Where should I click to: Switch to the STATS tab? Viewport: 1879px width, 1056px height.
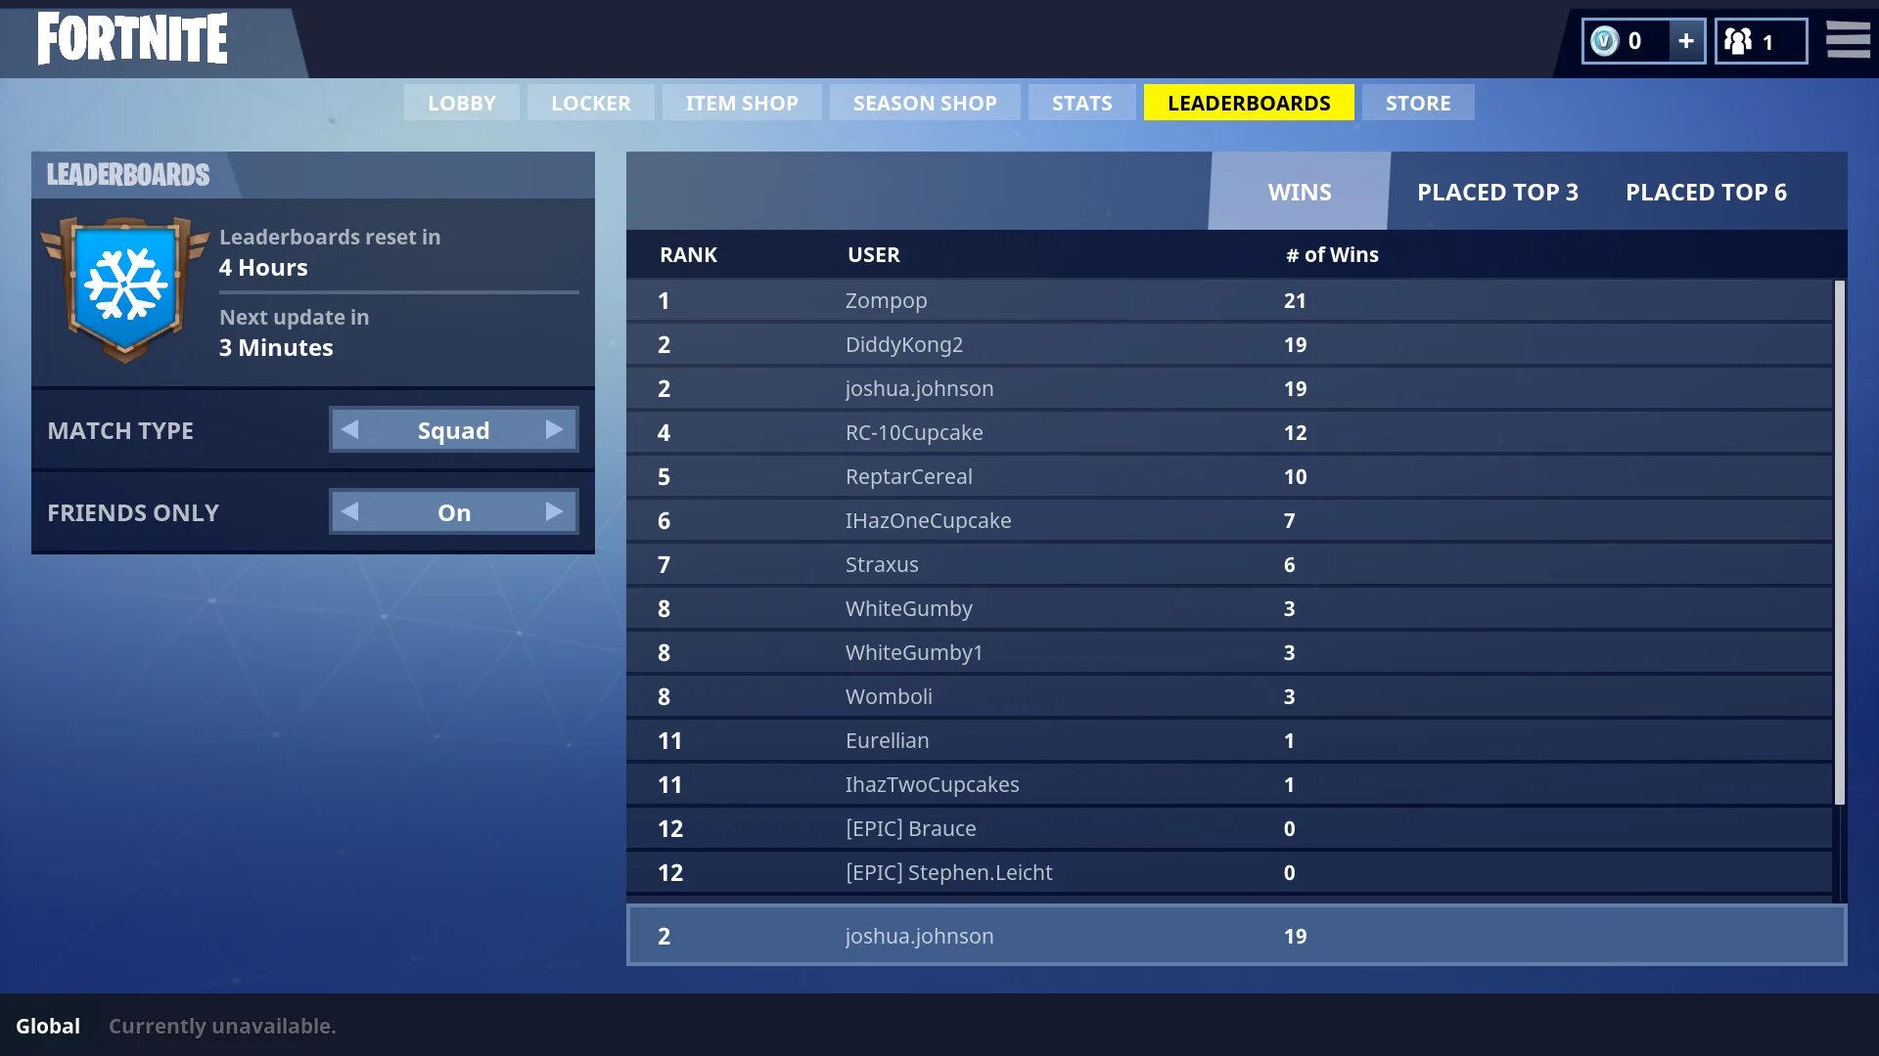1081,102
